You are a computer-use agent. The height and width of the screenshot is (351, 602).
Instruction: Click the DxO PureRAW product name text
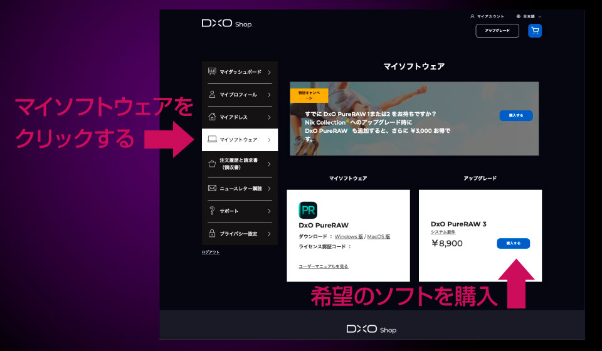click(x=324, y=225)
